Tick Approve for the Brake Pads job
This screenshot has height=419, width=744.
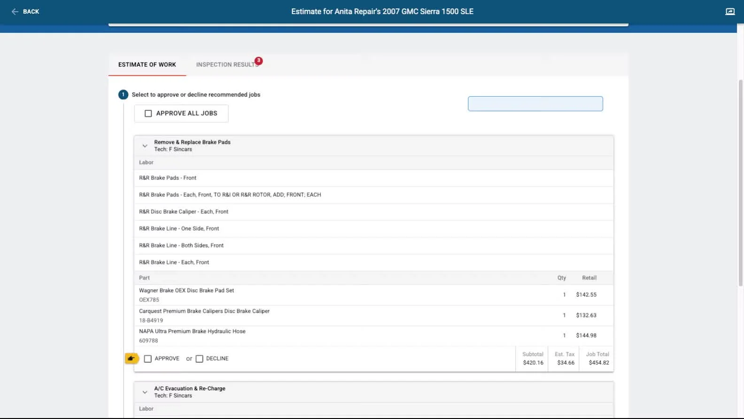[148, 359]
